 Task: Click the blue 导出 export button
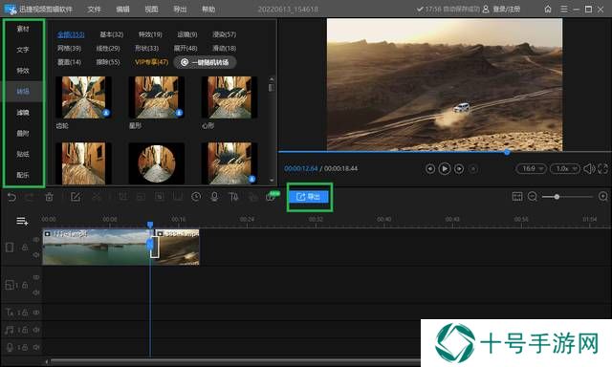[x=309, y=197]
